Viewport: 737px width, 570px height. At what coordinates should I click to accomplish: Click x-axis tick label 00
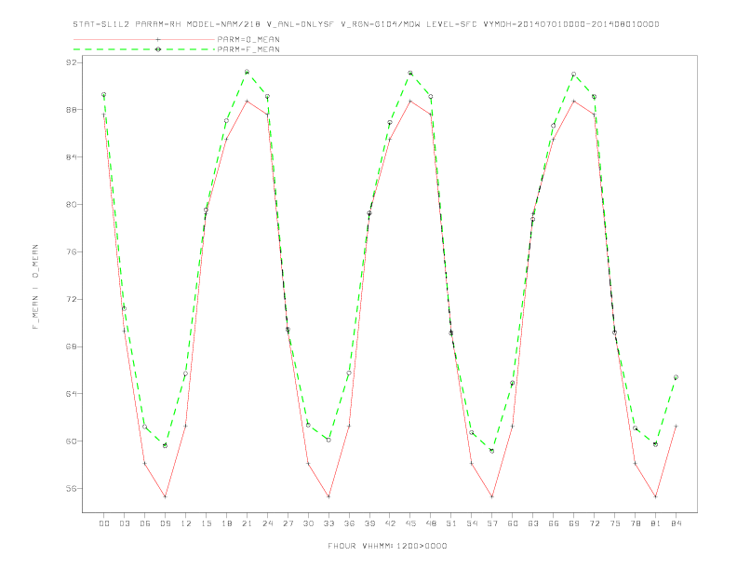(x=104, y=523)
